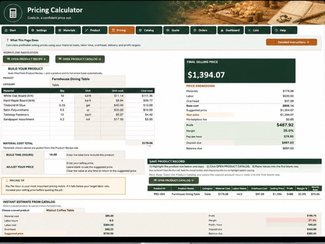Switch to the Catalog tab
Viewport: 325px width, 244px height.
(x=149, y=30)
